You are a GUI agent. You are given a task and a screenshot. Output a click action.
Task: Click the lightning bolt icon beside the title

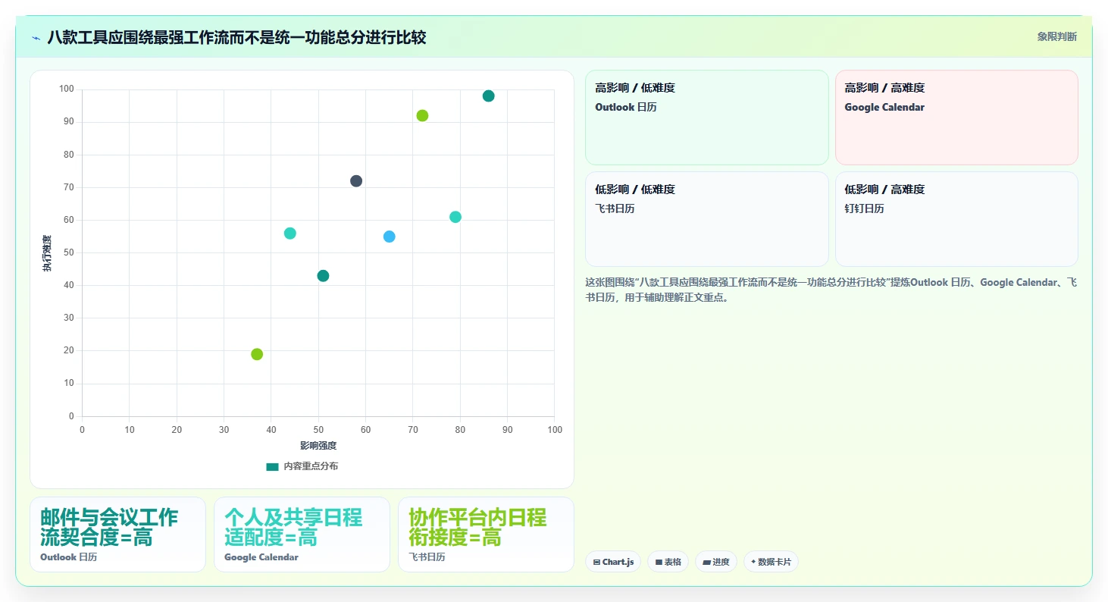point(36,38)
